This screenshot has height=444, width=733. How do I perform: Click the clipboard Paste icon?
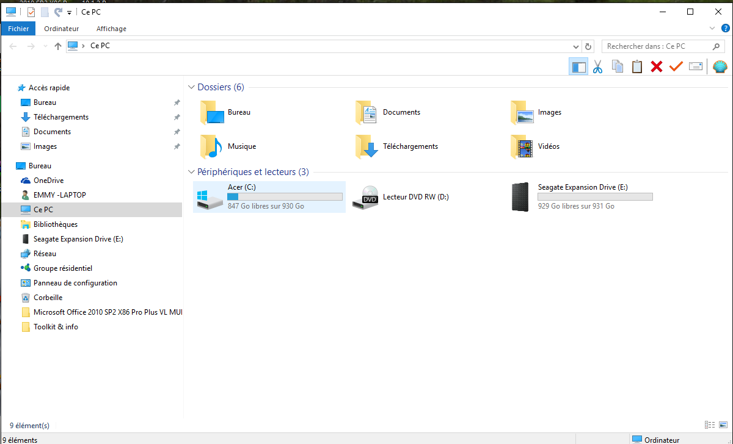(x=637, y=66)
